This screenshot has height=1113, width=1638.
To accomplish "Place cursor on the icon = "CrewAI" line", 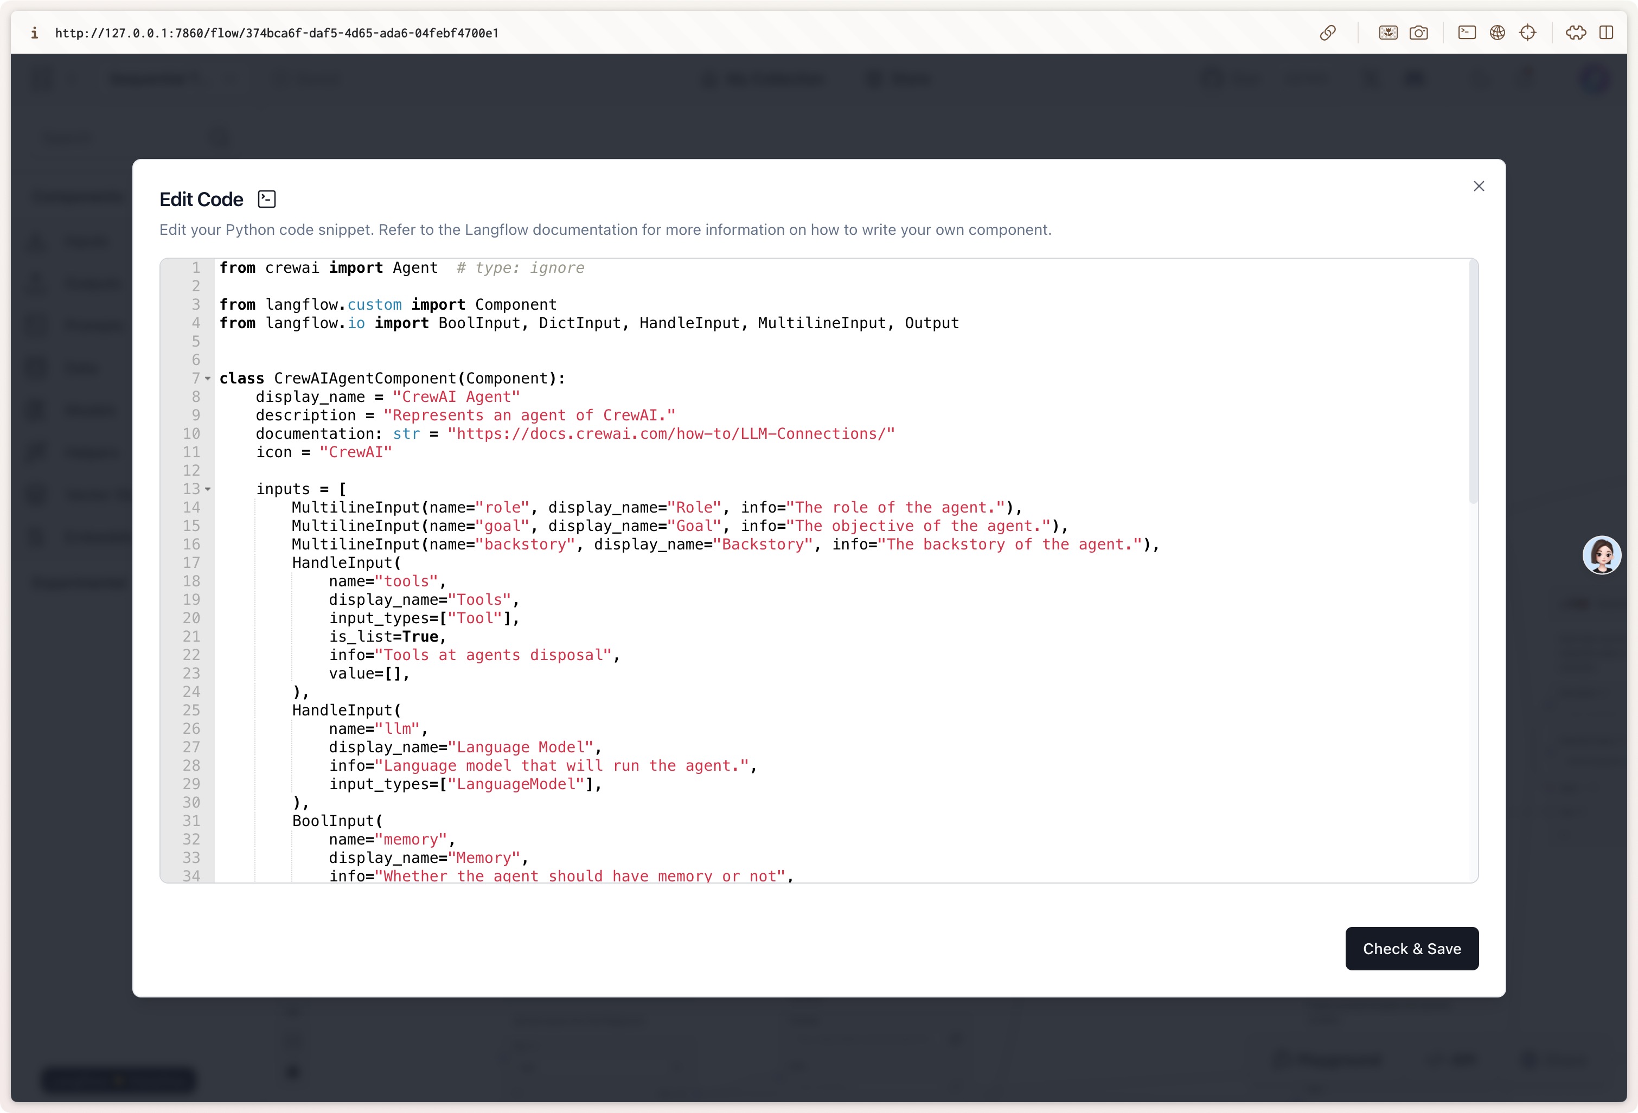I will (355, 452).
